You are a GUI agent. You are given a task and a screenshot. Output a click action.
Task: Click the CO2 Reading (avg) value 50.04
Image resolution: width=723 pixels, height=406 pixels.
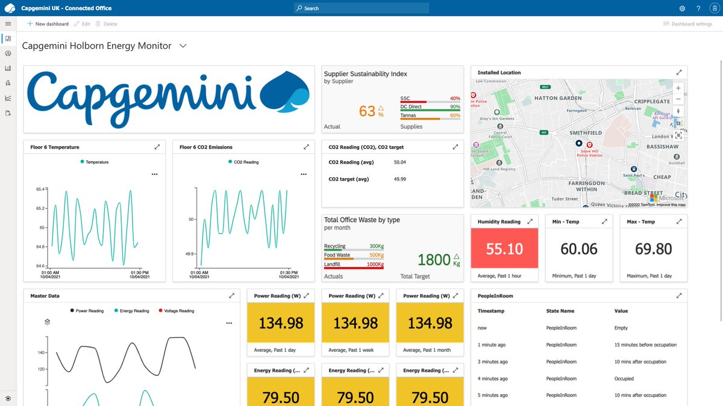coord(399,162)
